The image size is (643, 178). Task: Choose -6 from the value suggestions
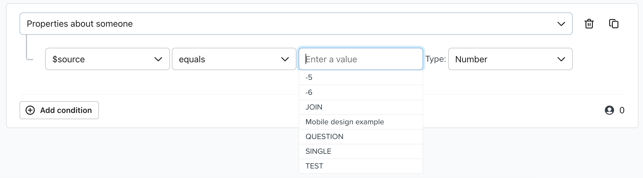(x=361, y=92)
